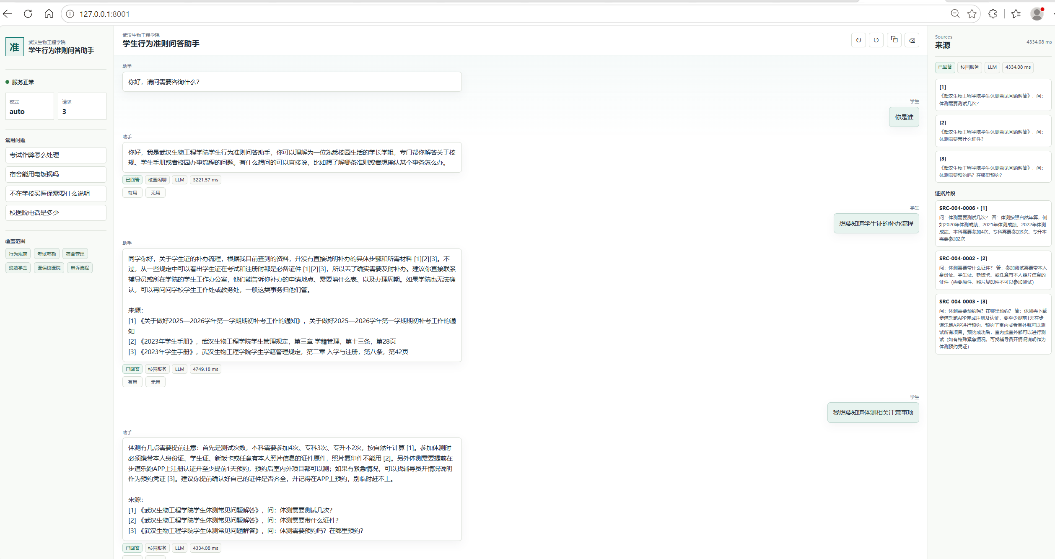Mark the 学生证补办 reply as 有用
Viewport: 1055px width, 559px height.
(x=132, y=382)
